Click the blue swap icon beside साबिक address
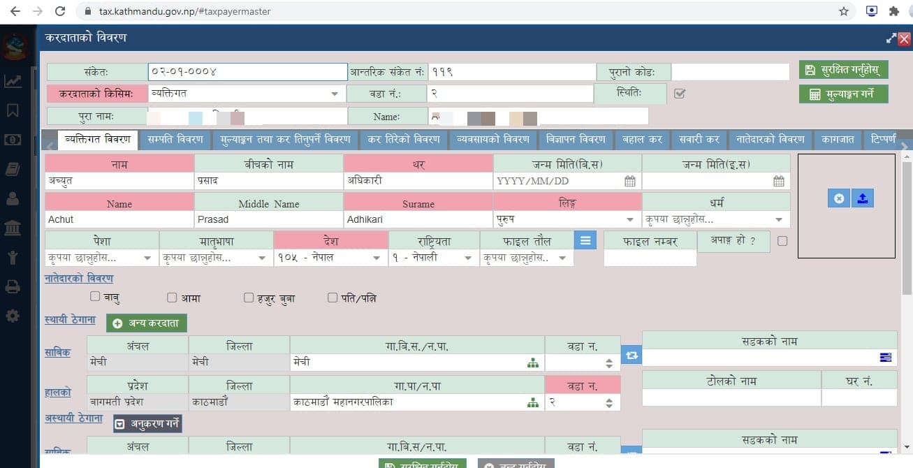The width and height of the screenshot is (913, 468). 631,355
